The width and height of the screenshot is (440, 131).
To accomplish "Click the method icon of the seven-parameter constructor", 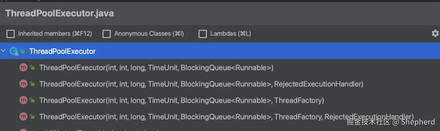I will [23, 117].
